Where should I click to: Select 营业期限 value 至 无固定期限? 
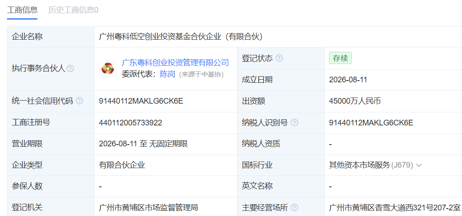click(x=143, y=144)
